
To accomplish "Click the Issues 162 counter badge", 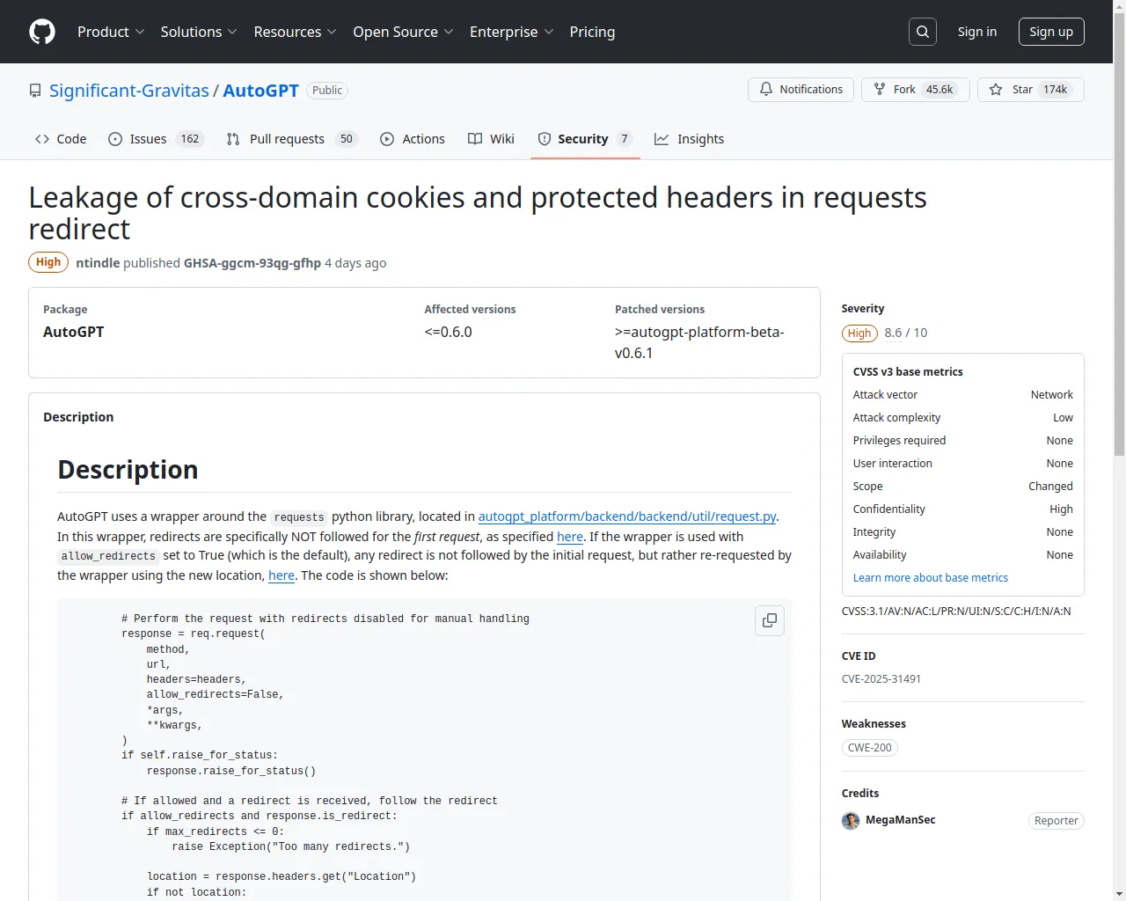I will (190, 139).
